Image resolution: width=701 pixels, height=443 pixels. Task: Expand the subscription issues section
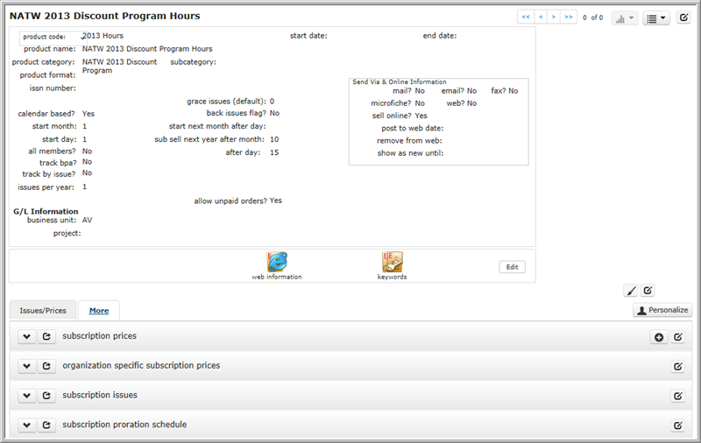[27, 396]
